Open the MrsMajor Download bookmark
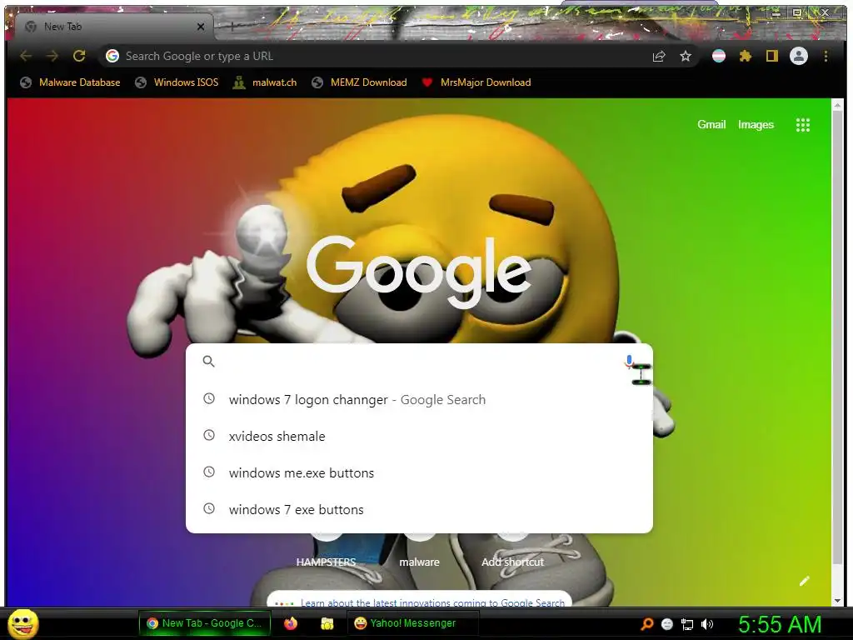The height and width of the screenshot is (640, 853). click(476, 82)
